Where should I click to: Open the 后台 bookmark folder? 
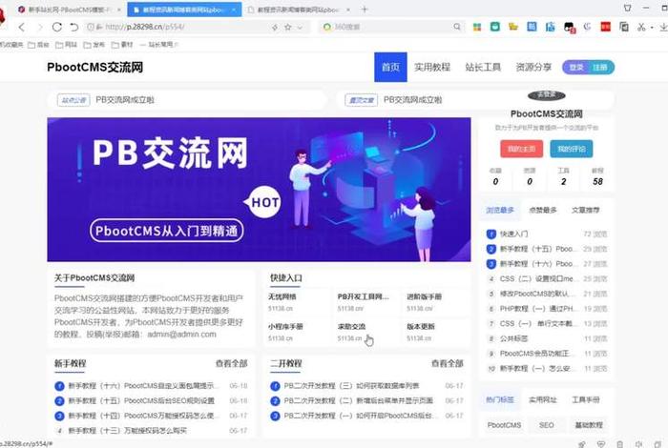pyautogui.click(x=38, y=44)
